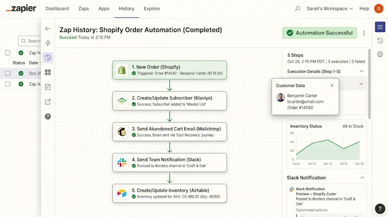Click green check icon in Automation Successful badge

(x=290, y=33)
